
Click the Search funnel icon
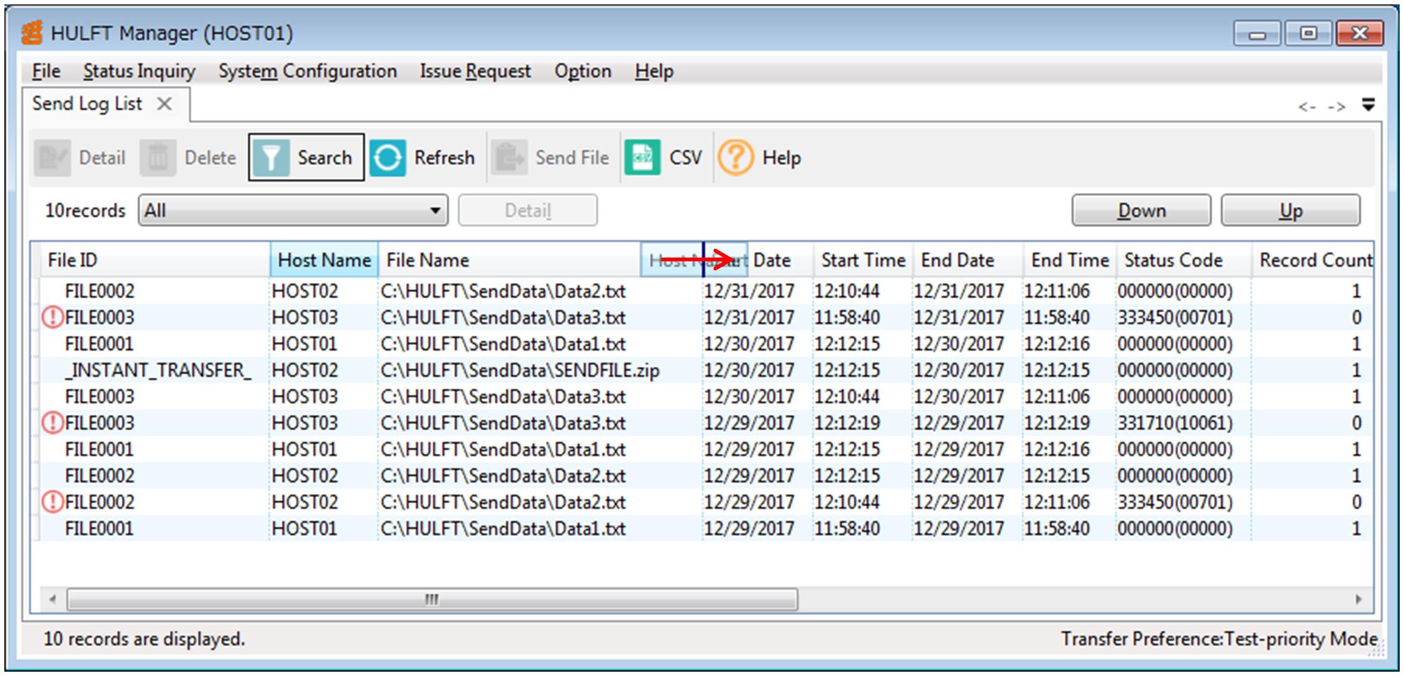point(271,158)
